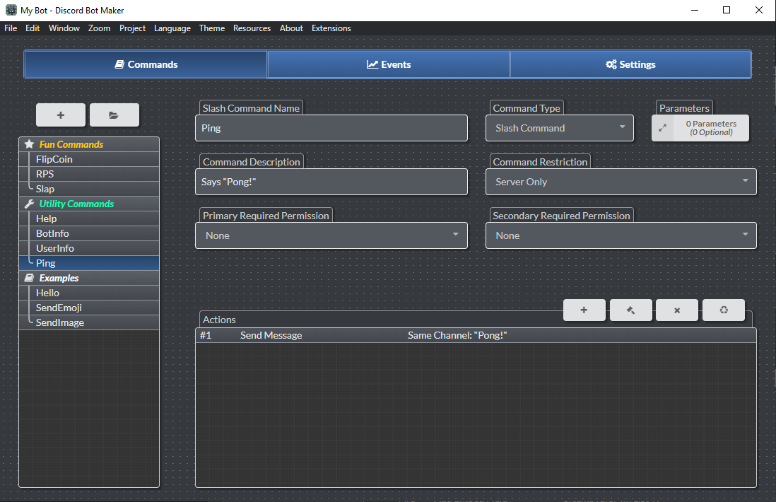
Task: Switch to the Commands tab
Action: click(x=146, y=64)
